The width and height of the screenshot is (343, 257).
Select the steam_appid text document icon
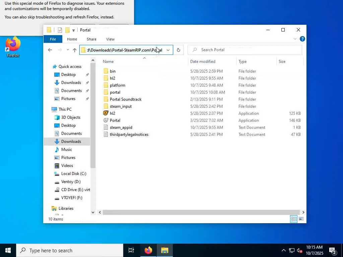click(x=106, y=127)
